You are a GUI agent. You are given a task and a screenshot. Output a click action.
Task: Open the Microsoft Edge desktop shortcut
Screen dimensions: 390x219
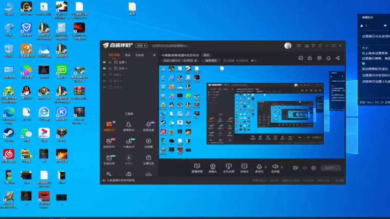pyautogui.click(x=9, y=116)
